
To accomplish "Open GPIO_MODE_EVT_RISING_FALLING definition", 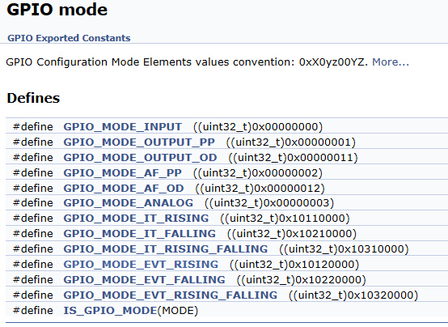I will [171, 295].
